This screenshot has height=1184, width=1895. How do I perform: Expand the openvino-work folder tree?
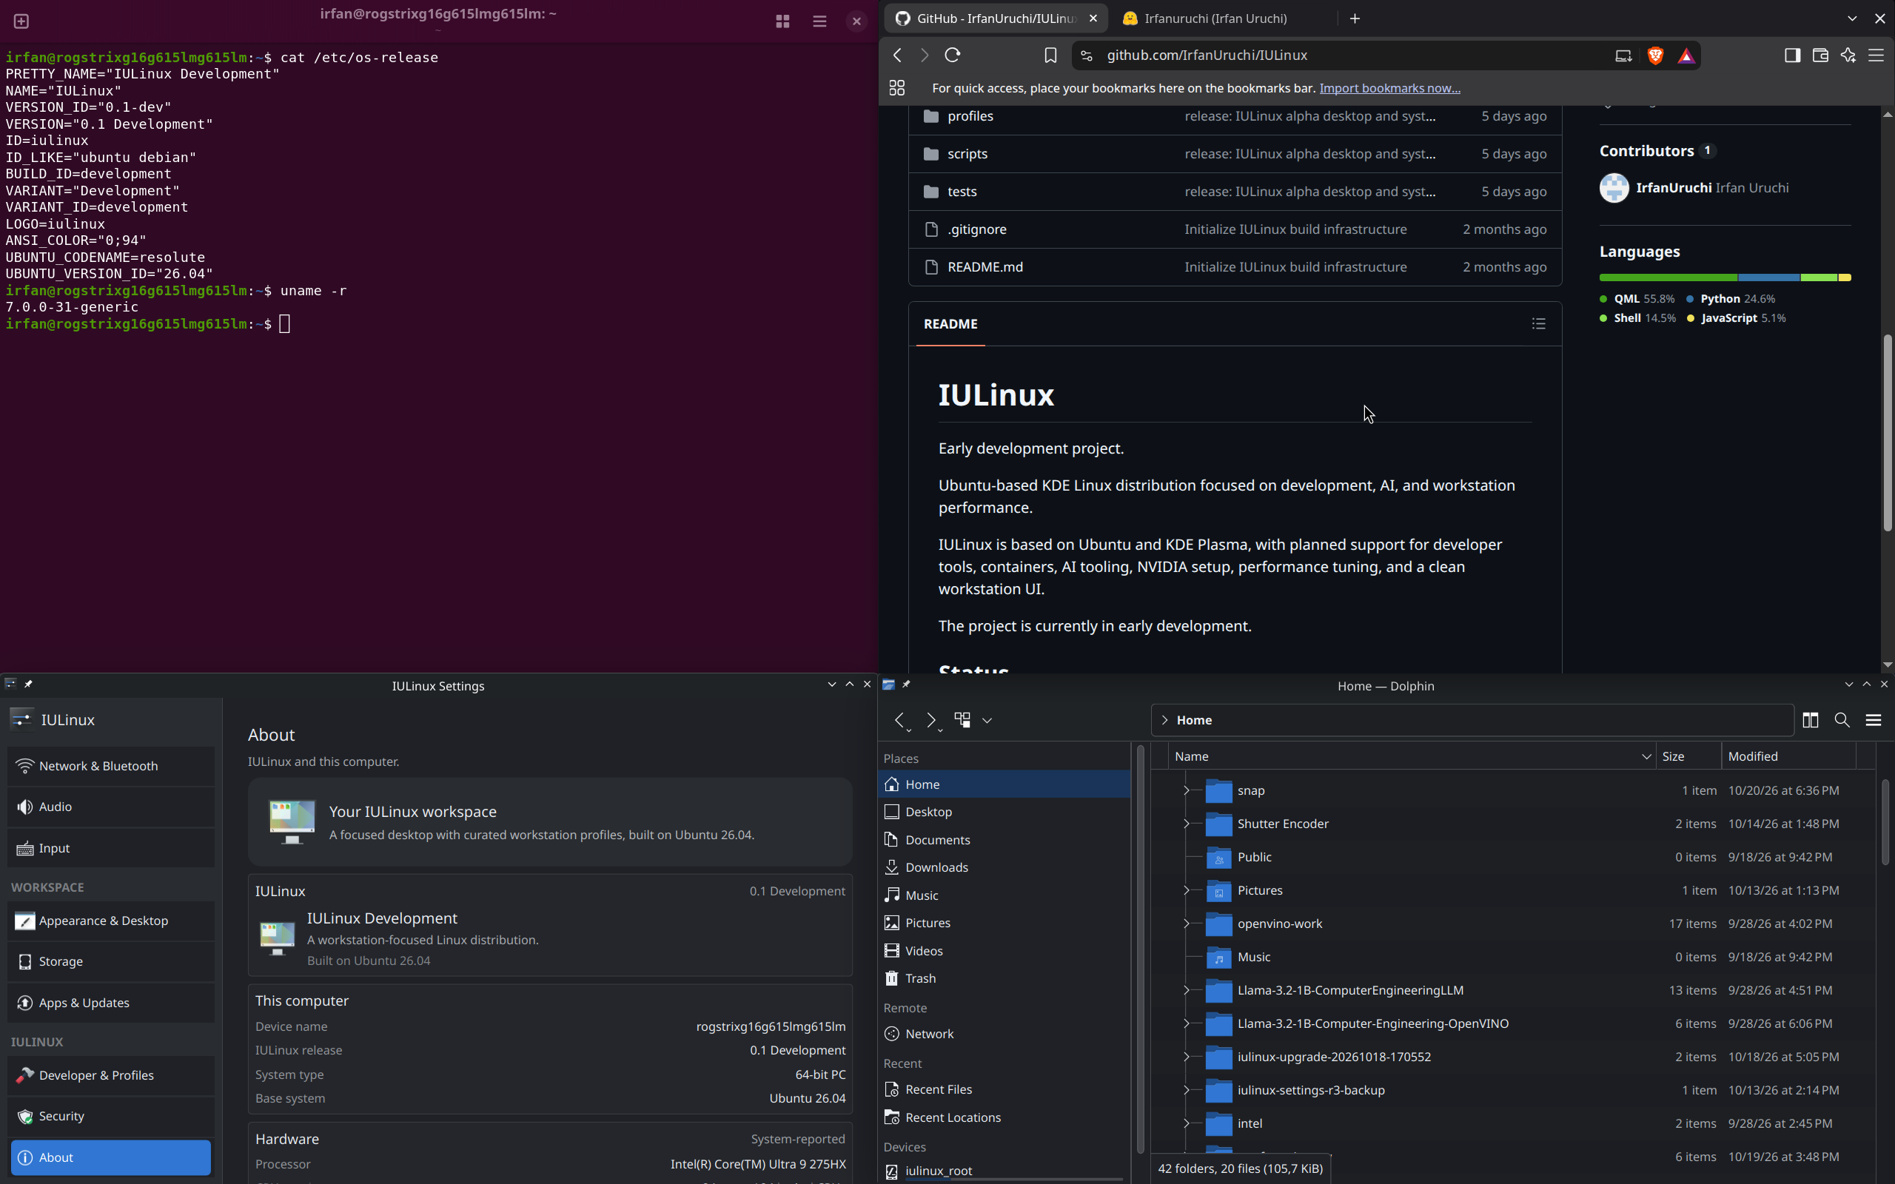point(1186,924)
